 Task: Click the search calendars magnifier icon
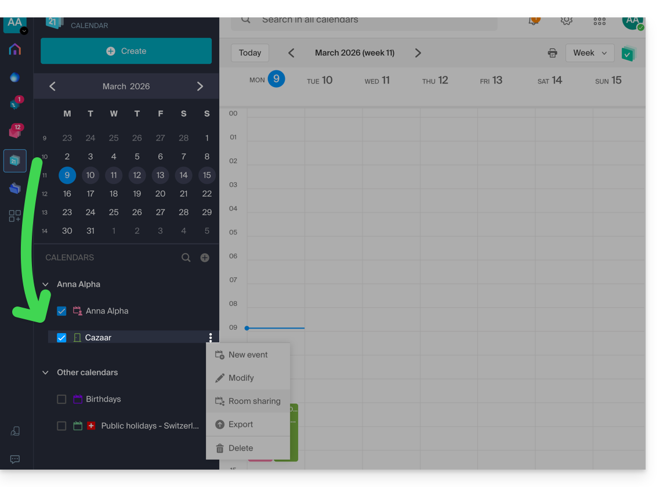186,258
